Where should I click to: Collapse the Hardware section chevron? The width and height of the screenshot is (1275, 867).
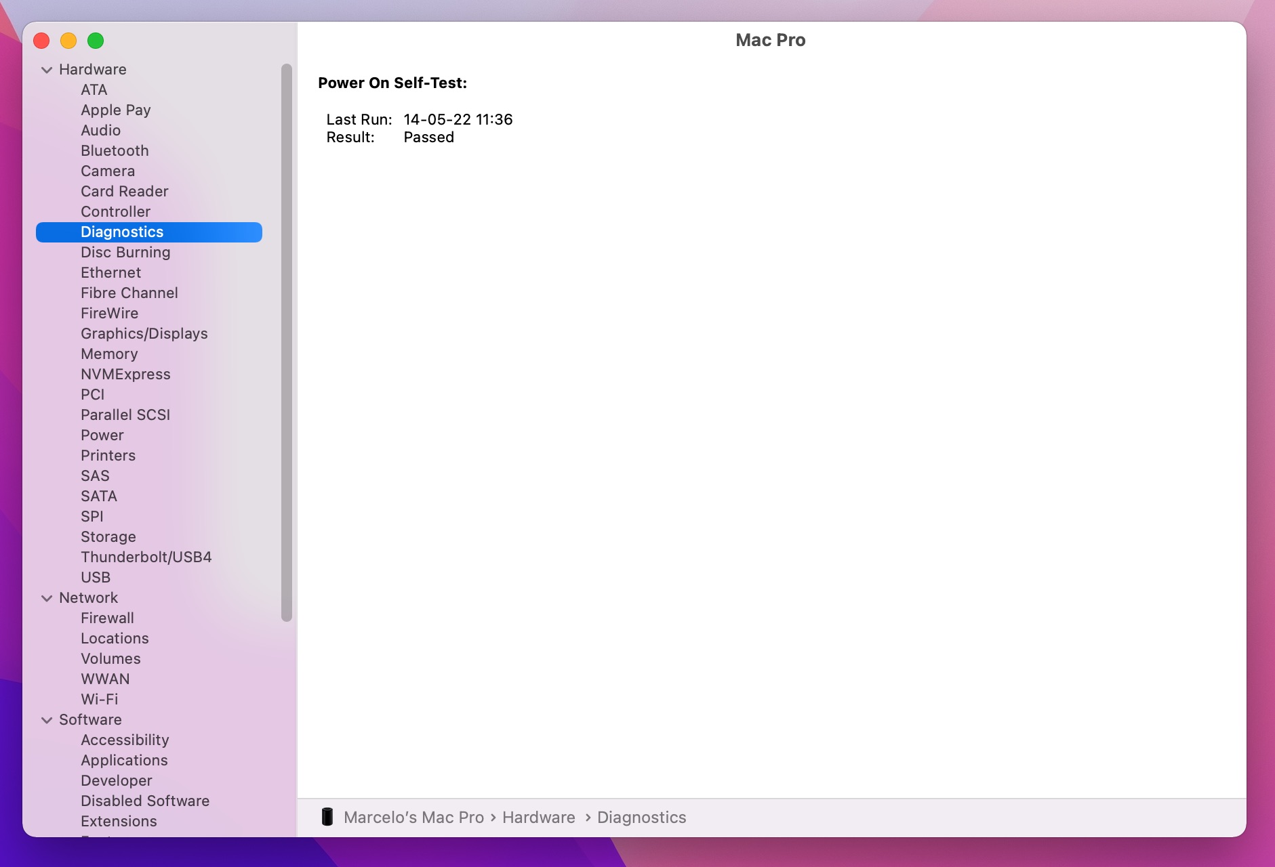[x=47, y=70]
